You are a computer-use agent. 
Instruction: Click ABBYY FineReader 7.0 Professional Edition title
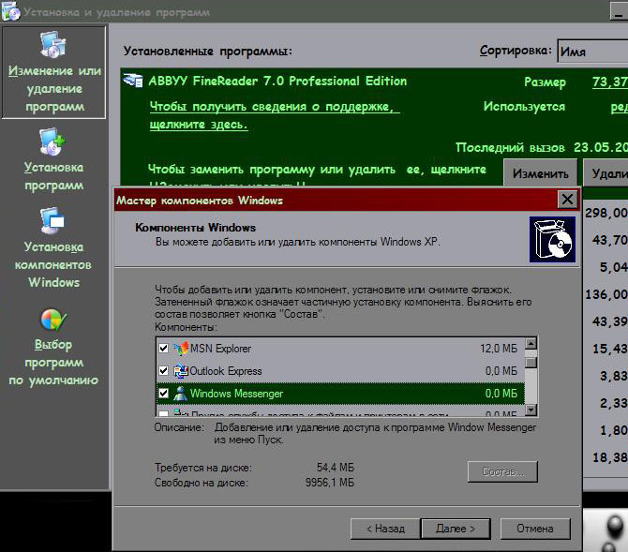277,81
